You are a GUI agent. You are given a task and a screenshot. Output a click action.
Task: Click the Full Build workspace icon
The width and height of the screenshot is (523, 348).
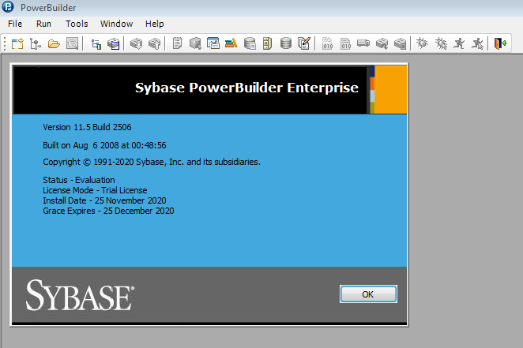click(x=345, y=43)
